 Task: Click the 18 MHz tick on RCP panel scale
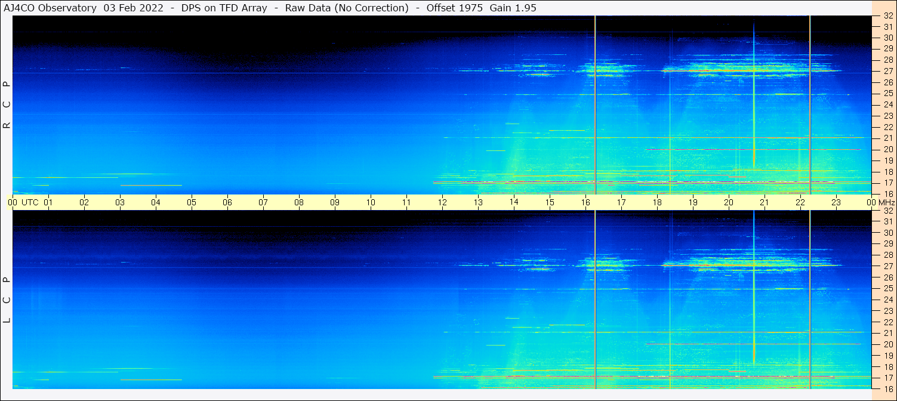[x=888, y=171]
